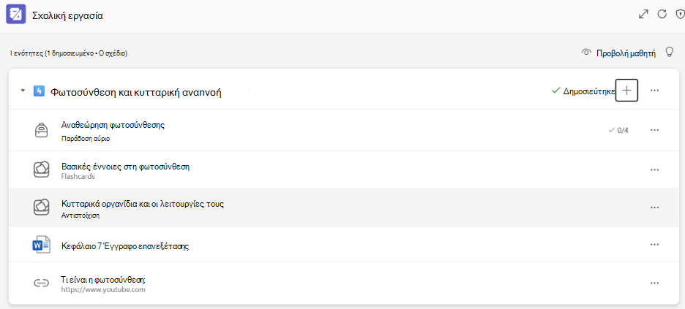
Task: Click the backpack assignment icon for Αναθεώρηση φωτοσύνθεσης
Action: [41, 130]
